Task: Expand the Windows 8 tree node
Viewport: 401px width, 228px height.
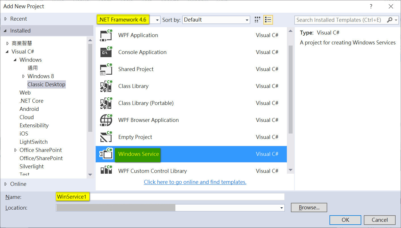Action: pos(24,76)
